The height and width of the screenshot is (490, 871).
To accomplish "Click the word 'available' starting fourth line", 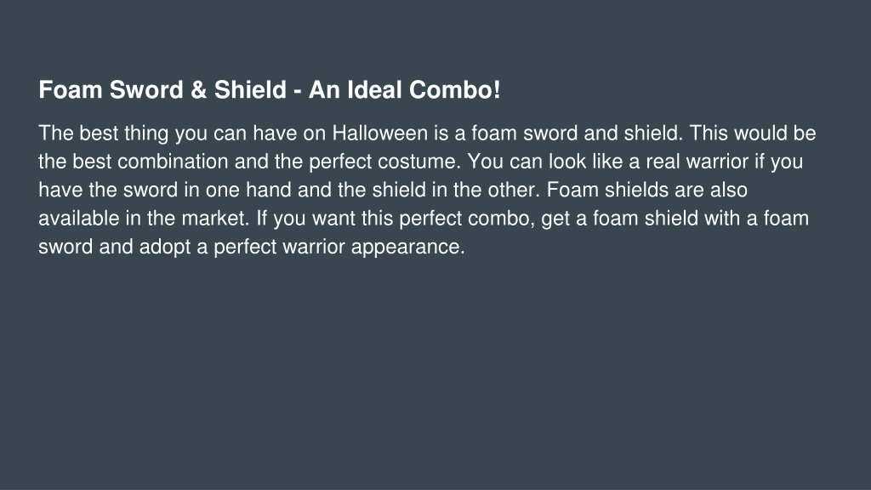I will pyautogui.click(x=79, y=219).
